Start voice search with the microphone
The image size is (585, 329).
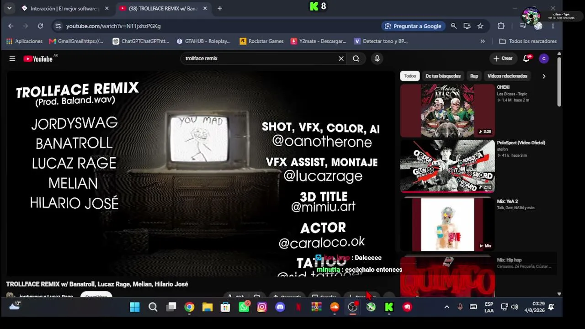coord(377,58)
